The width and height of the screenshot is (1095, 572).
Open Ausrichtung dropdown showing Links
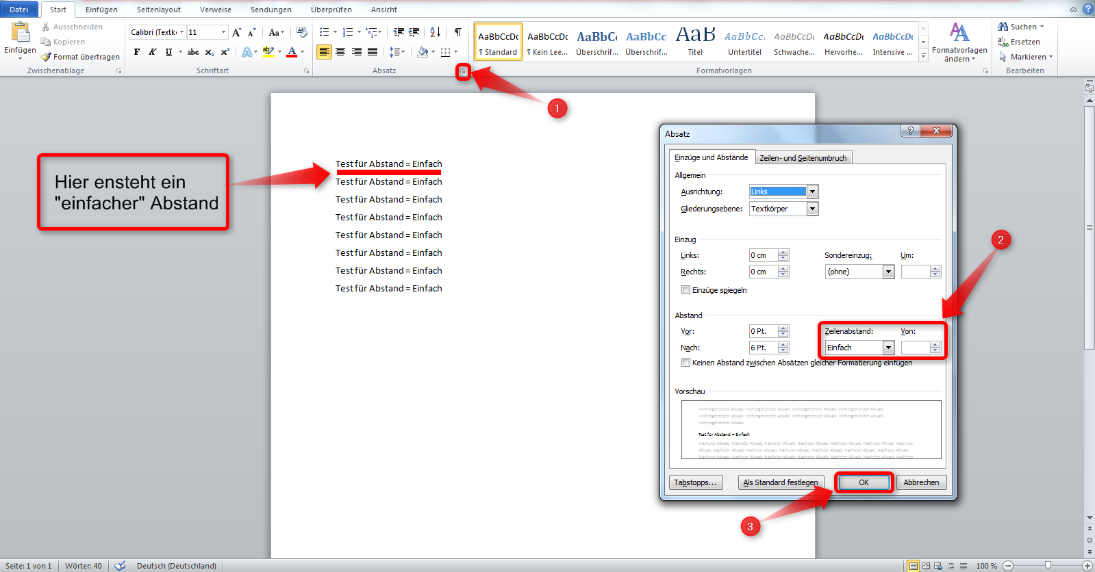(x=812, y=192)
